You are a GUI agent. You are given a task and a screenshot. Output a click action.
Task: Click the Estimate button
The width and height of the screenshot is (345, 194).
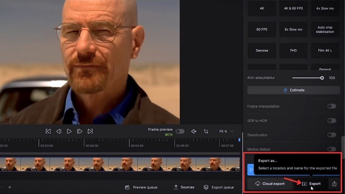294,90
